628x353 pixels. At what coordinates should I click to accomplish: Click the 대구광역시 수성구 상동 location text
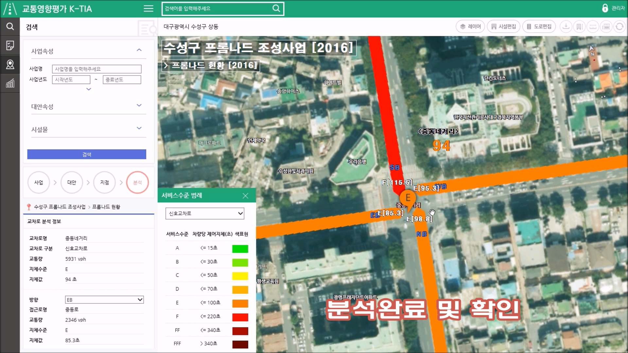pos(191,27)
